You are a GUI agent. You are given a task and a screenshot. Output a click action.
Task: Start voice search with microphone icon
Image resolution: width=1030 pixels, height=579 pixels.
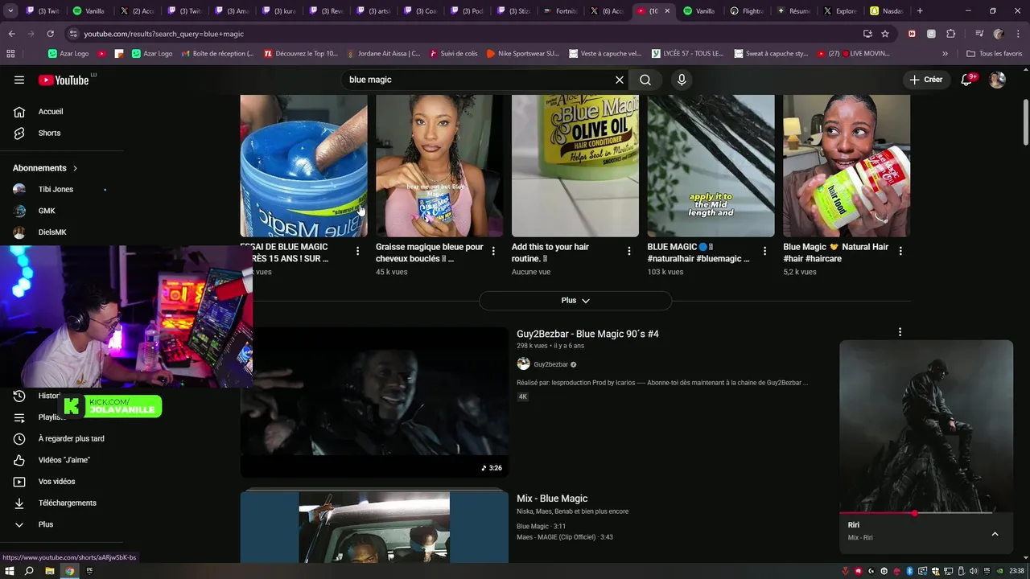coord(682,80)
